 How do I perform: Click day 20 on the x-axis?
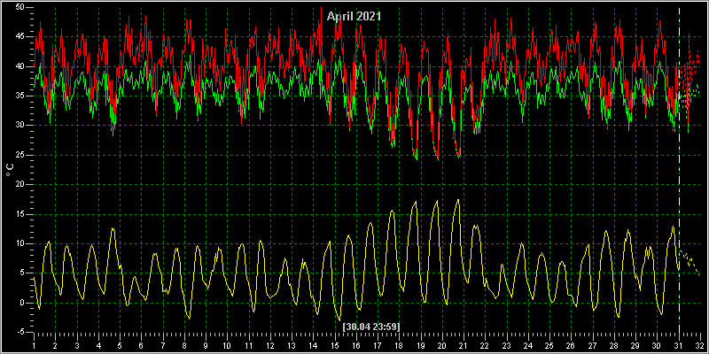(x=442, y=344)
